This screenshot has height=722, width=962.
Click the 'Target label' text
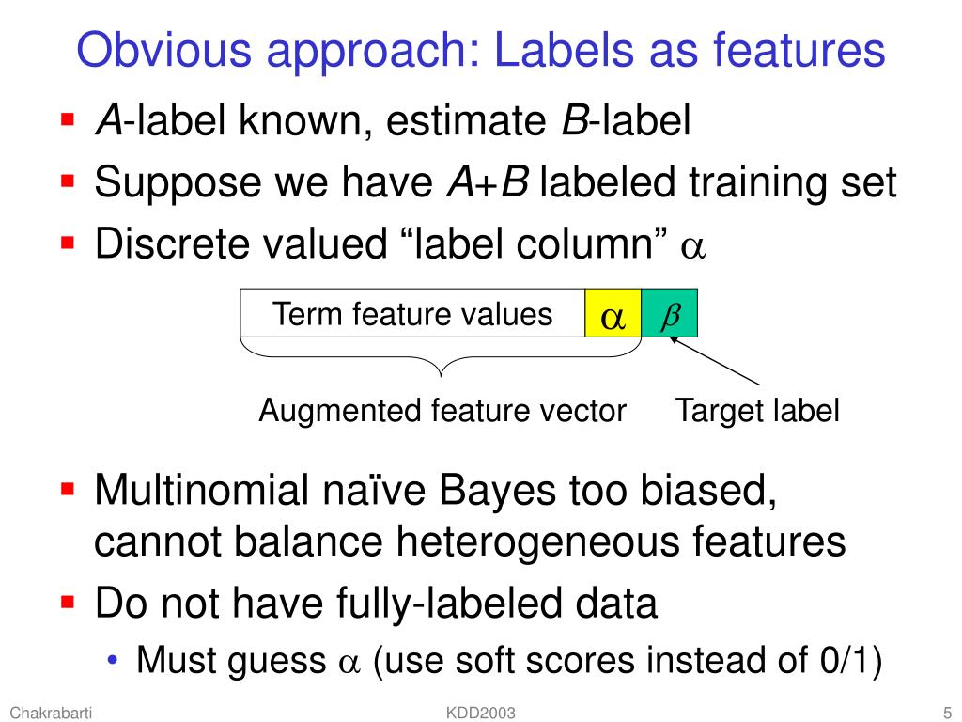(x=757, y=410)
